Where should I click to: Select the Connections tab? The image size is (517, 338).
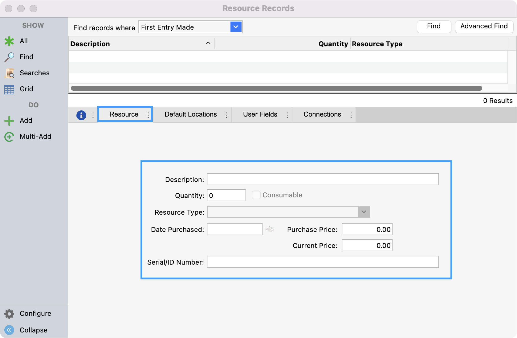322,114
